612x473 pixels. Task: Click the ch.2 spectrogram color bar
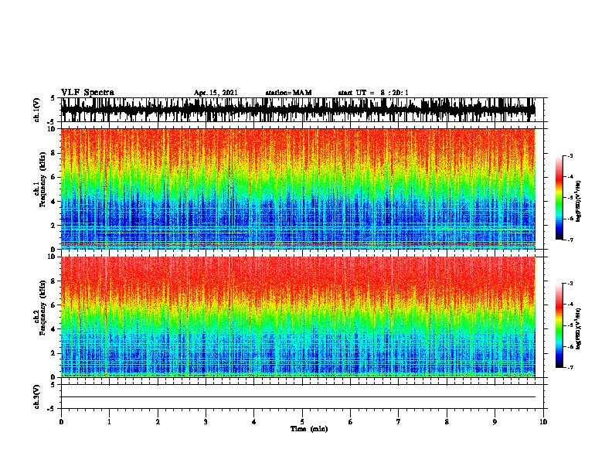point(559,325)
